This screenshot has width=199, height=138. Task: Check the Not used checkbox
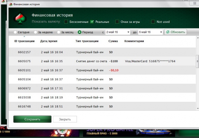click(153, 22)
